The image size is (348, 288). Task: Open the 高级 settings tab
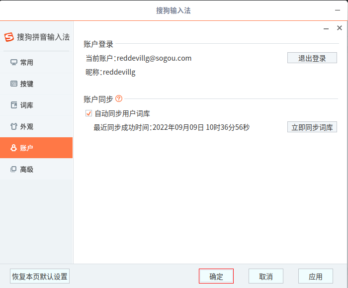[36, 169]
